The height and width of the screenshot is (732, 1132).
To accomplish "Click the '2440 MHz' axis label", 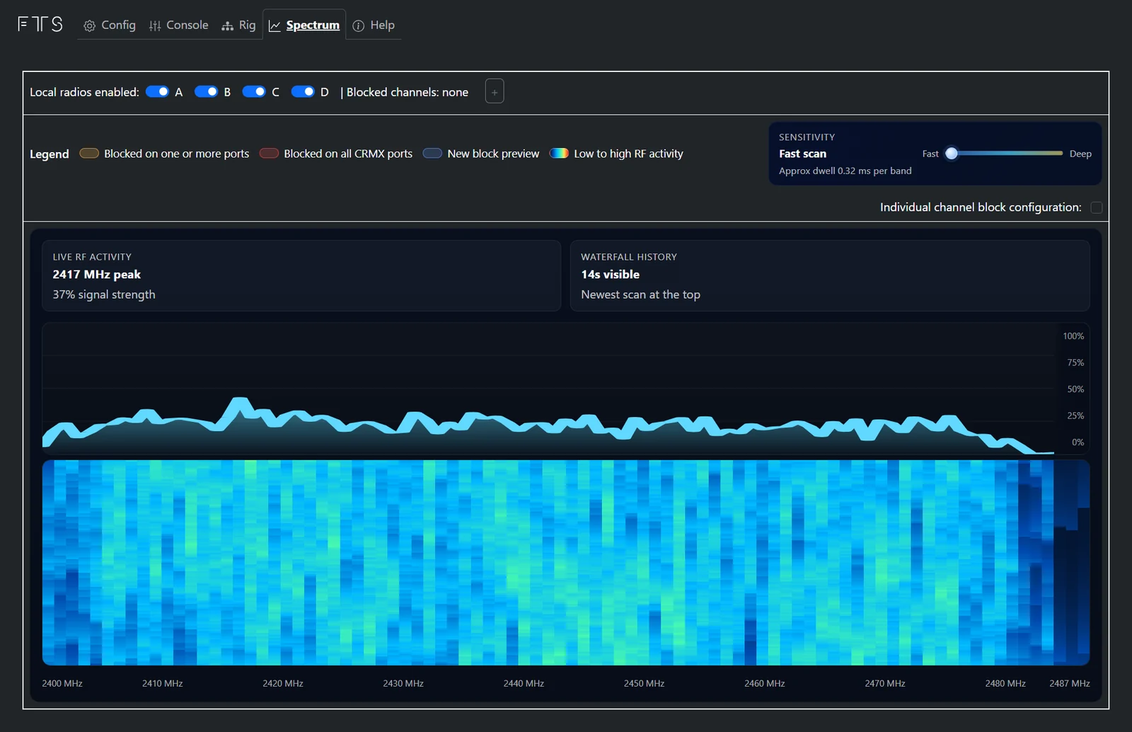I will (524, 683).
